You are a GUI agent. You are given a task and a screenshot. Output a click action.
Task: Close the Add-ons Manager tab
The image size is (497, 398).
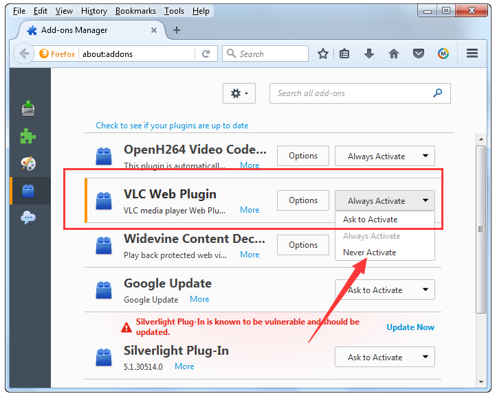[x=154, y=30]
